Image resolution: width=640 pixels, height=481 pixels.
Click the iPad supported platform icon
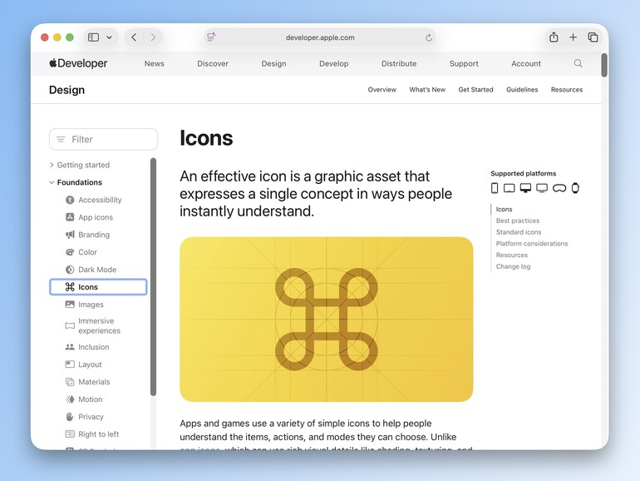509,188
